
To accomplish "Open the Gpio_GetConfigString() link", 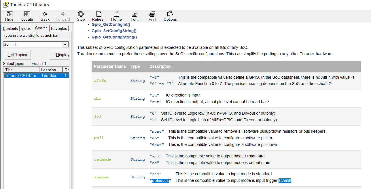I will (x=114, y=37).
